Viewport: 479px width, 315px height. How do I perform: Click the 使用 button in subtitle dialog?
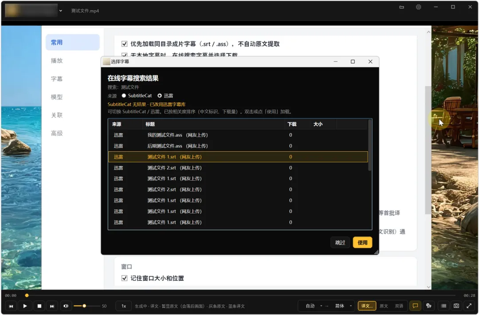click(x=362, y=243)
